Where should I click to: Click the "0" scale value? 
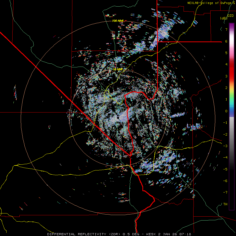tap(226, 111)
